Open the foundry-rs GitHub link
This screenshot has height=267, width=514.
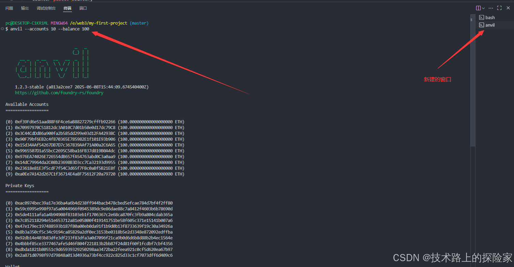point(59,93)
